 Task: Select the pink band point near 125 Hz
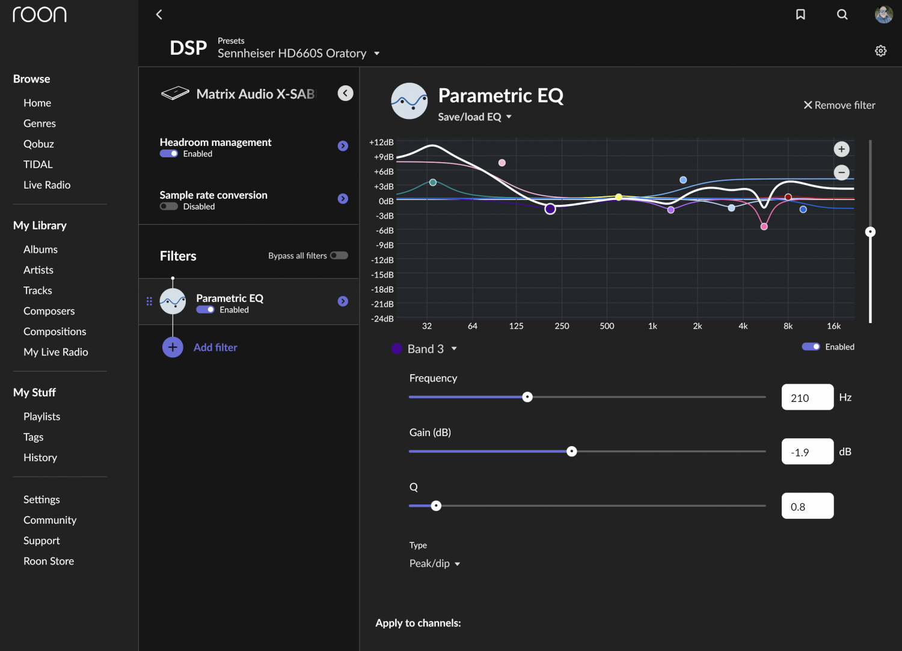[502, 163]
